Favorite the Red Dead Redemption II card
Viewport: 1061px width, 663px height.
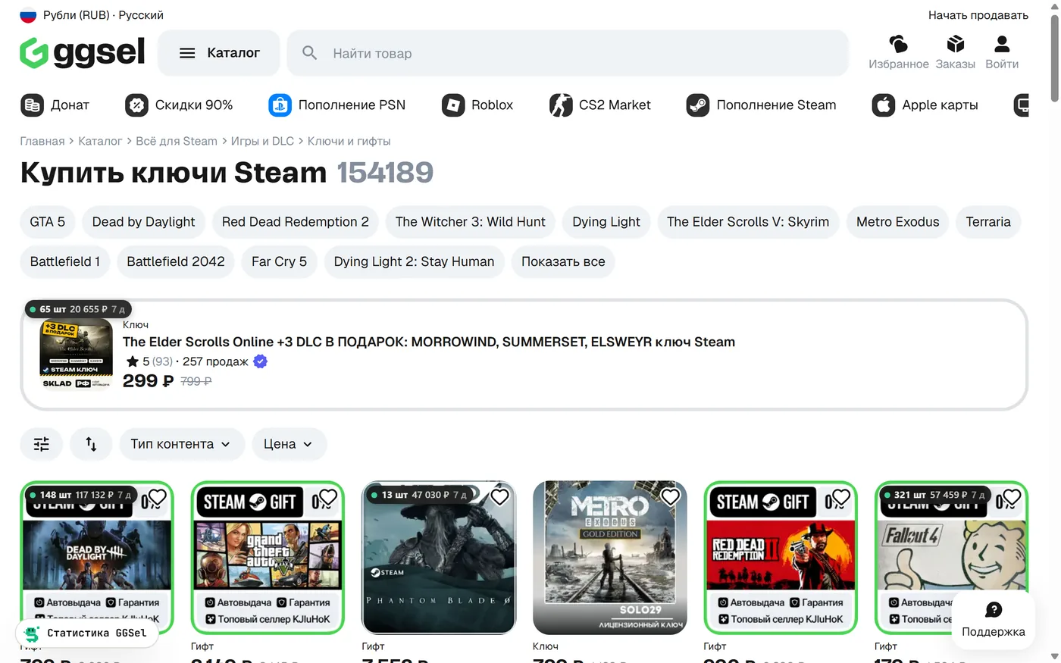[840, 497]
